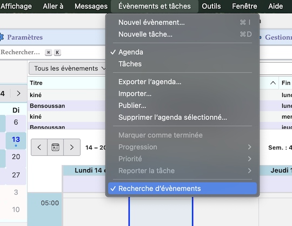Select the first Bensoussan event row
The image size is (292, 226).
[67, 106]
